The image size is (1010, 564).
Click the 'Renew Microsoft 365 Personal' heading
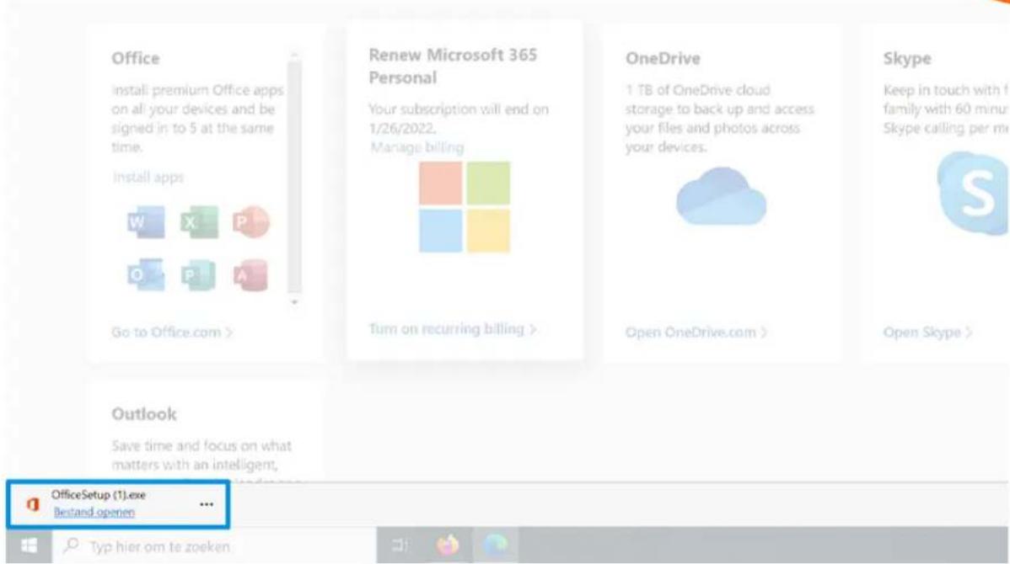(452, 67)
